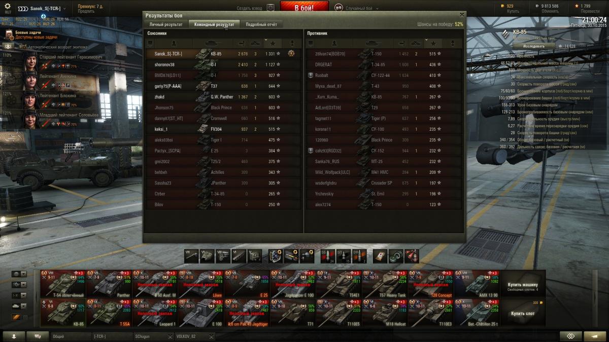609x342 pixels.
Task: Open the contacts icon at bottom right
Action: pyautogui.click(x=570, y=336)
